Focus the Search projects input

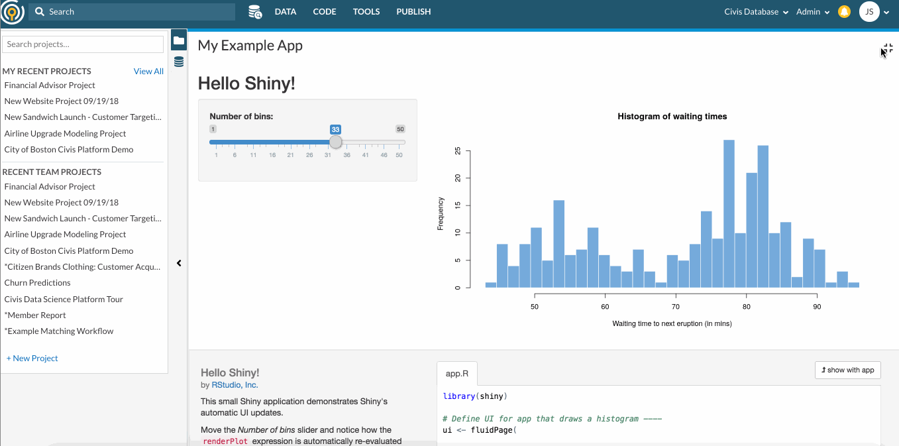coord(83,44)
